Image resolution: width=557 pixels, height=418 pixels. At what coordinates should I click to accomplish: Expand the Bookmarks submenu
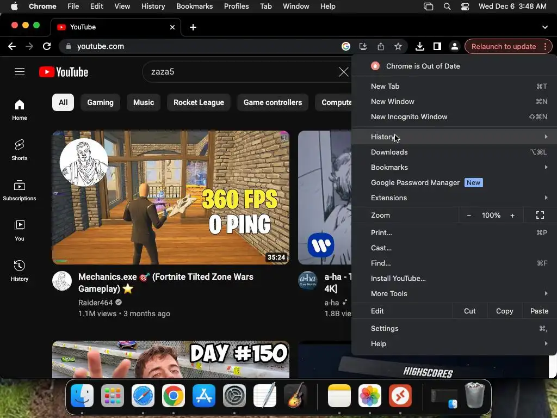454,168
